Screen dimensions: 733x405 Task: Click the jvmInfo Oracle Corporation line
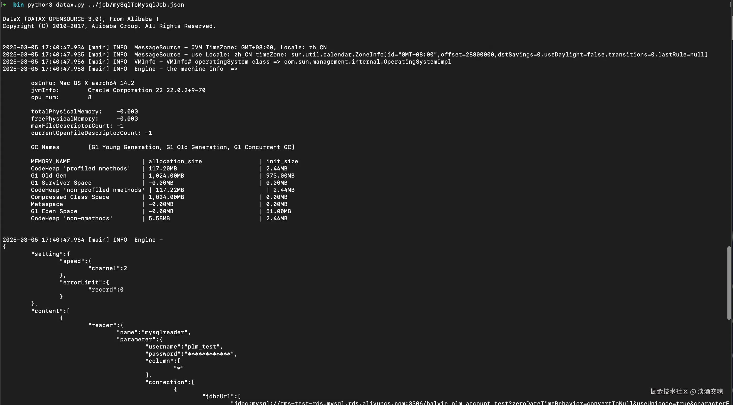118,90
